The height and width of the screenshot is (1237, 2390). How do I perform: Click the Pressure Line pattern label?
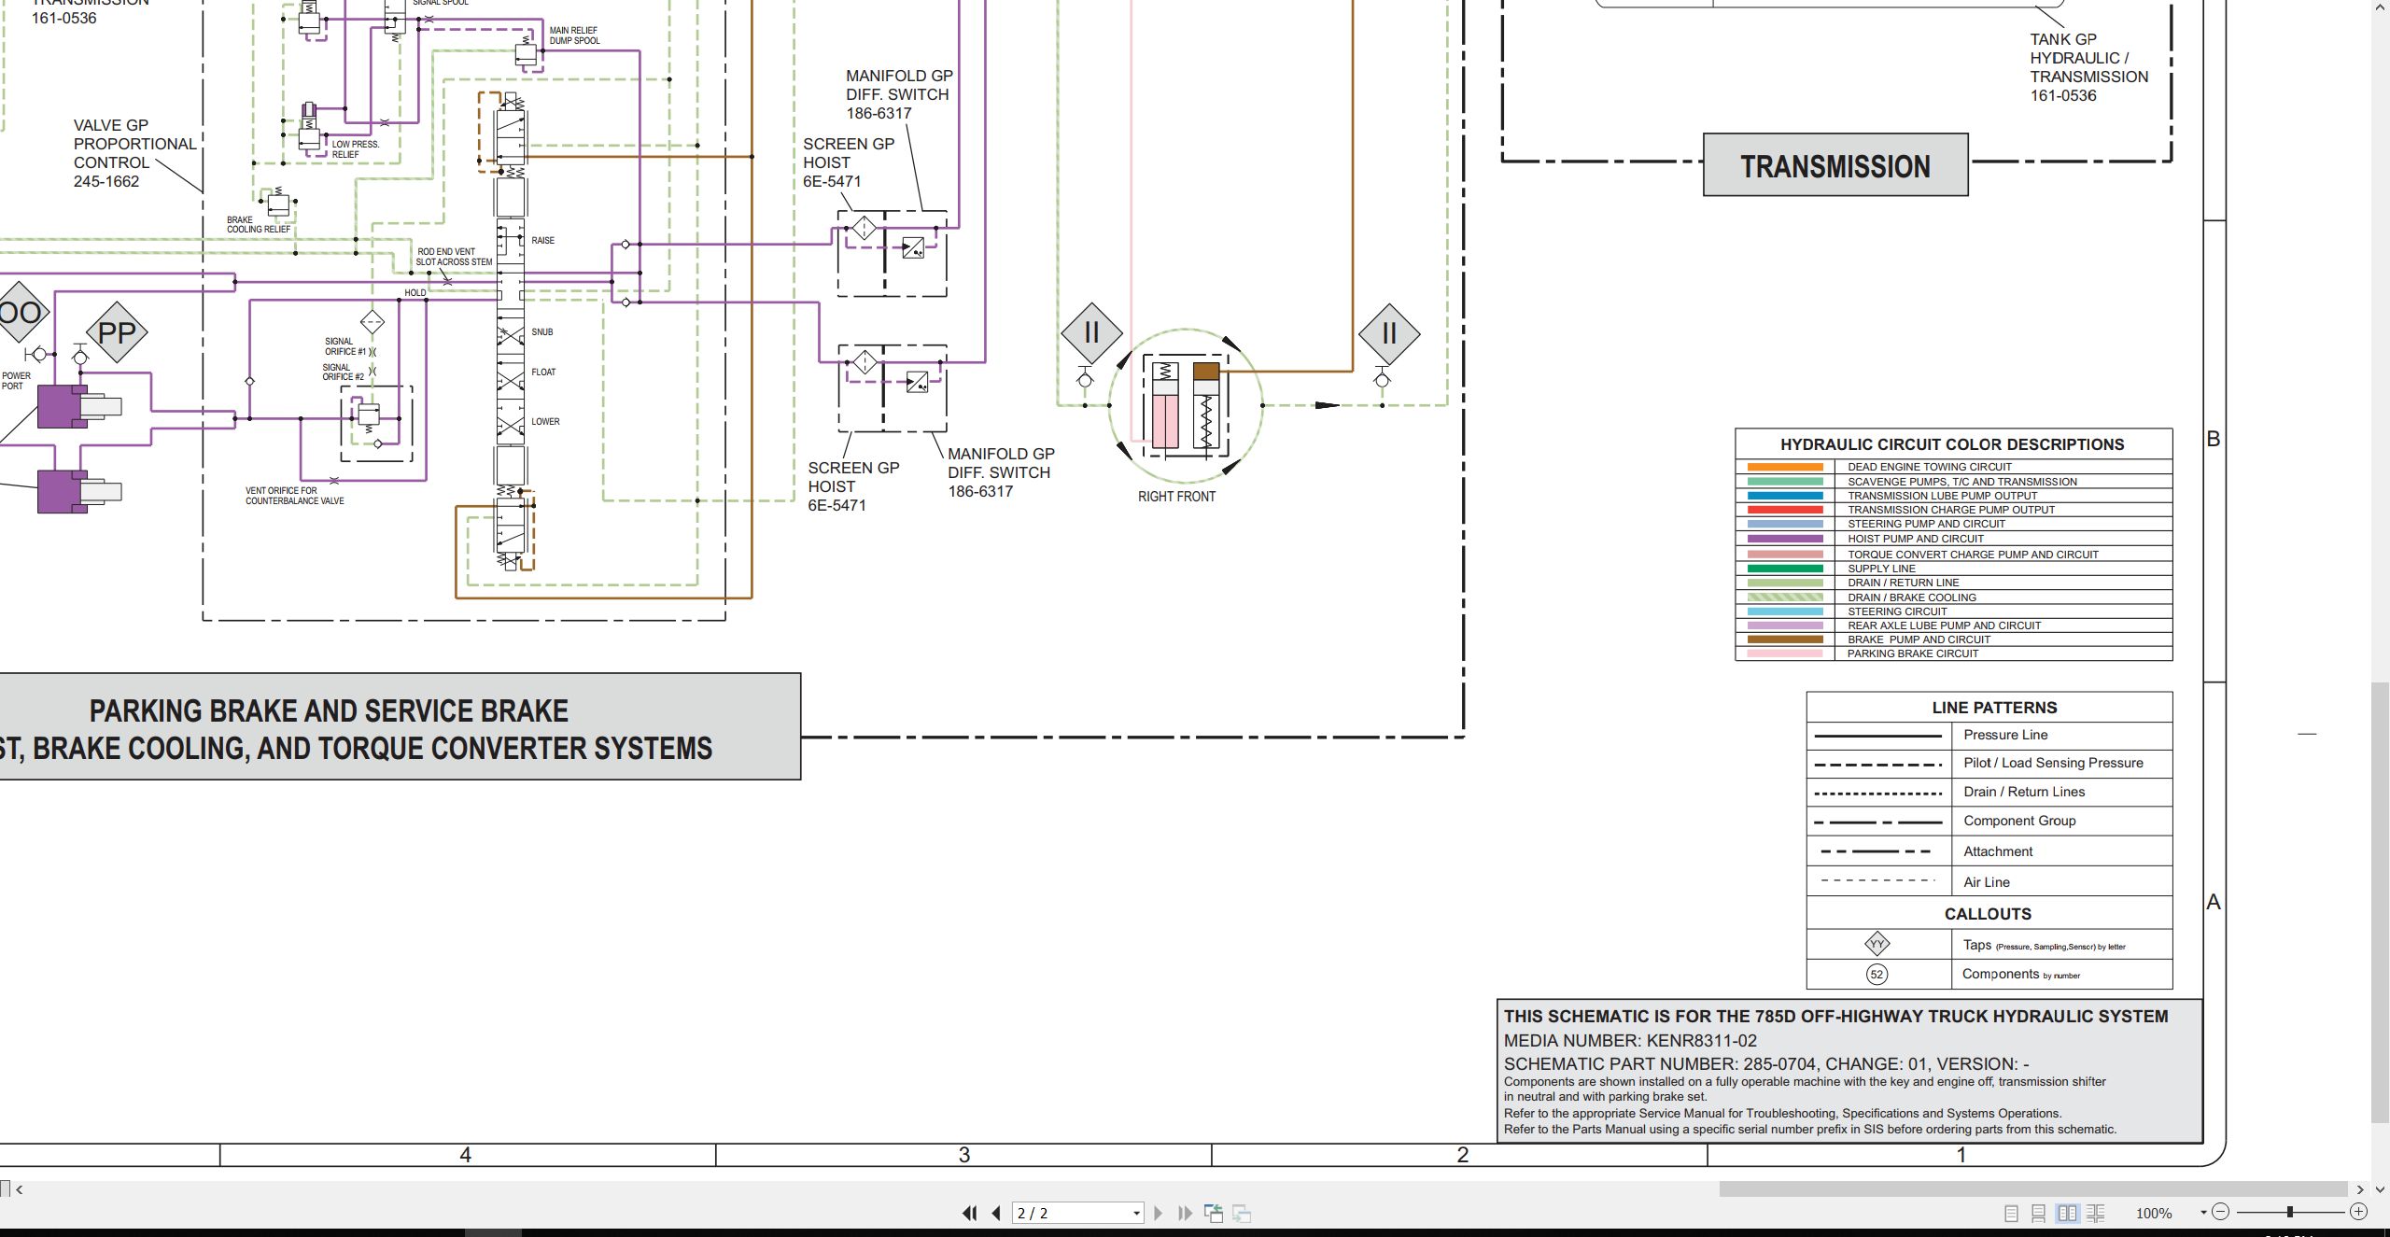coord(2005,735)
